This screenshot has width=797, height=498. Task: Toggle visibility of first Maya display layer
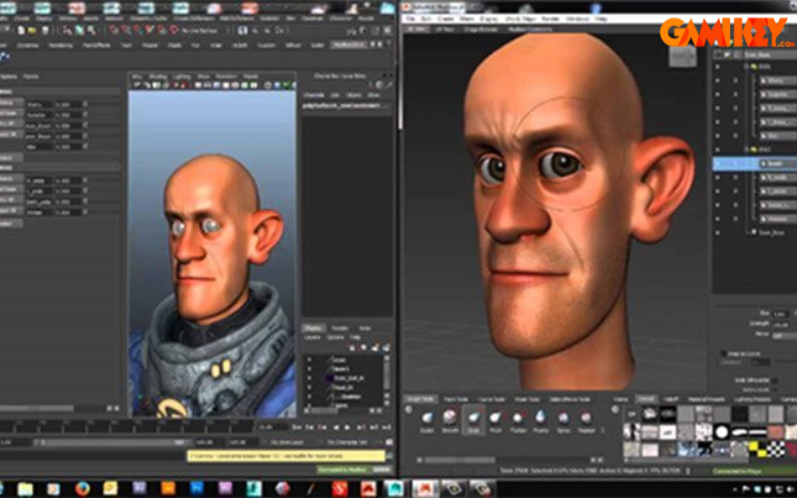(309, 360)
